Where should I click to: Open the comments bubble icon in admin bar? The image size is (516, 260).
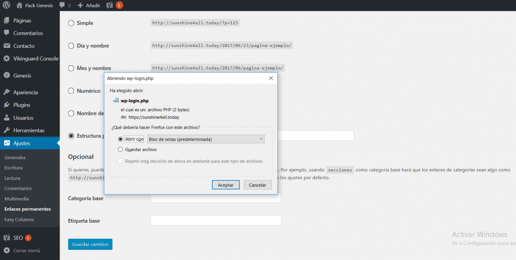tap(62, 5)
